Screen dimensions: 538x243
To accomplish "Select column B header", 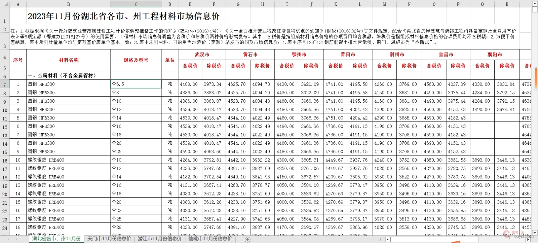I will (x=69, y=4).
